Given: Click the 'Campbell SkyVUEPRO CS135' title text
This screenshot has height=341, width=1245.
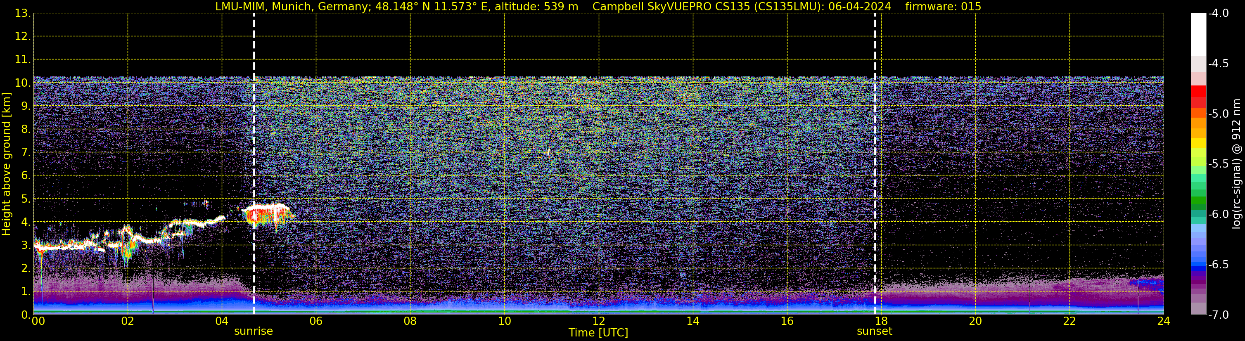Looking at the screenshot, I should (671, 7).
